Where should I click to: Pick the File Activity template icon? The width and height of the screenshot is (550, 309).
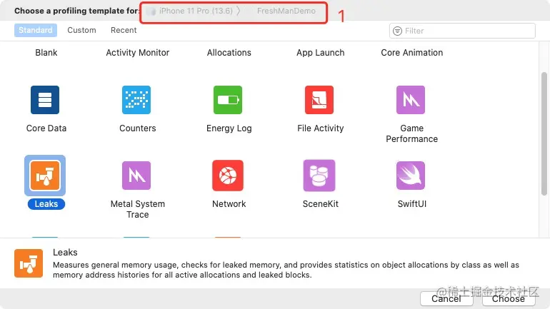click(319, 100)
